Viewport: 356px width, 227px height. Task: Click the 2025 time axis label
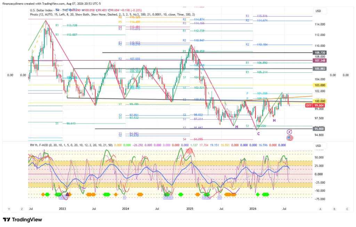coord(190,209)
